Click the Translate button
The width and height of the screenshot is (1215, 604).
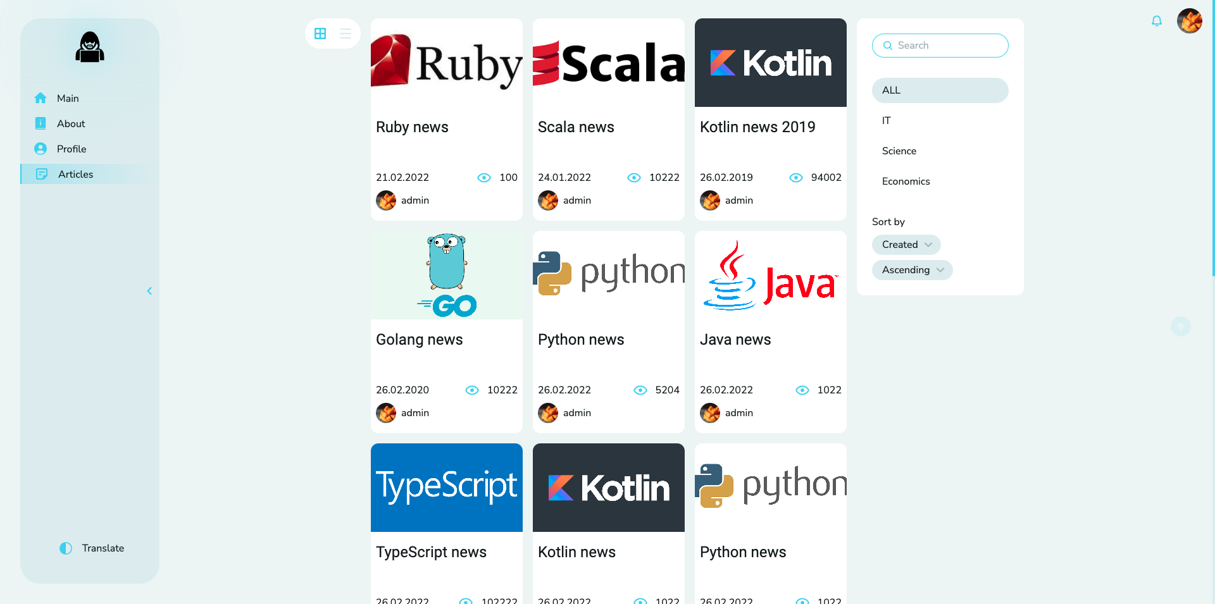tap(103, 548)
